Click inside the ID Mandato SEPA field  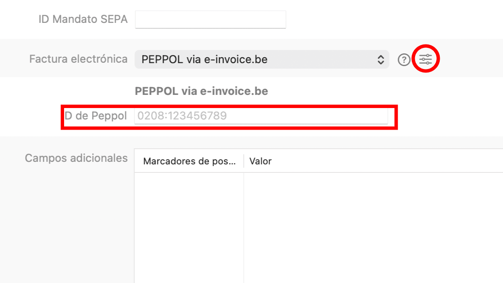click(210, 19)
